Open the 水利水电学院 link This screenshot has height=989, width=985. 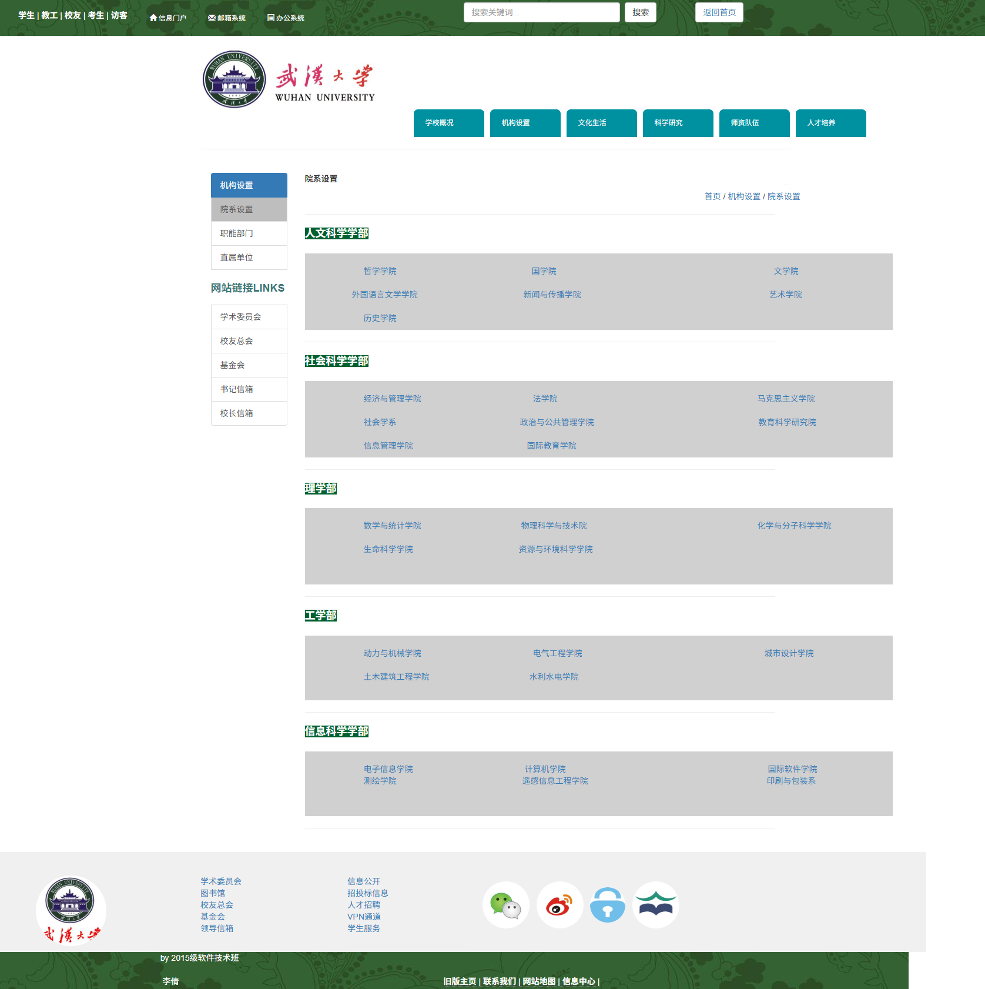[x=554, y=677]
